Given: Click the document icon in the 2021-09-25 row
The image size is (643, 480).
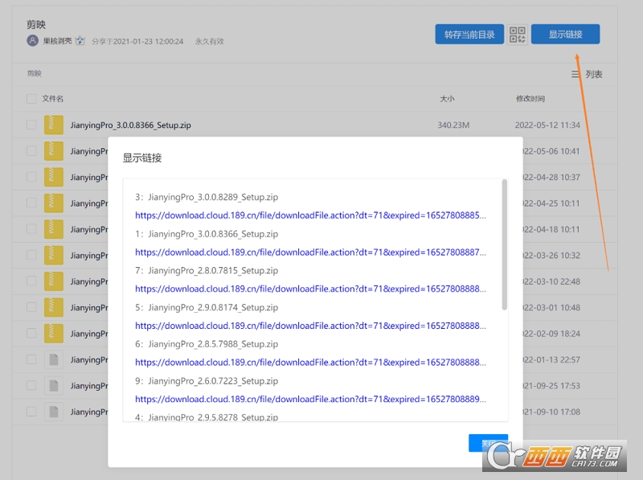Looking at the screenshot, I should 54,385.
